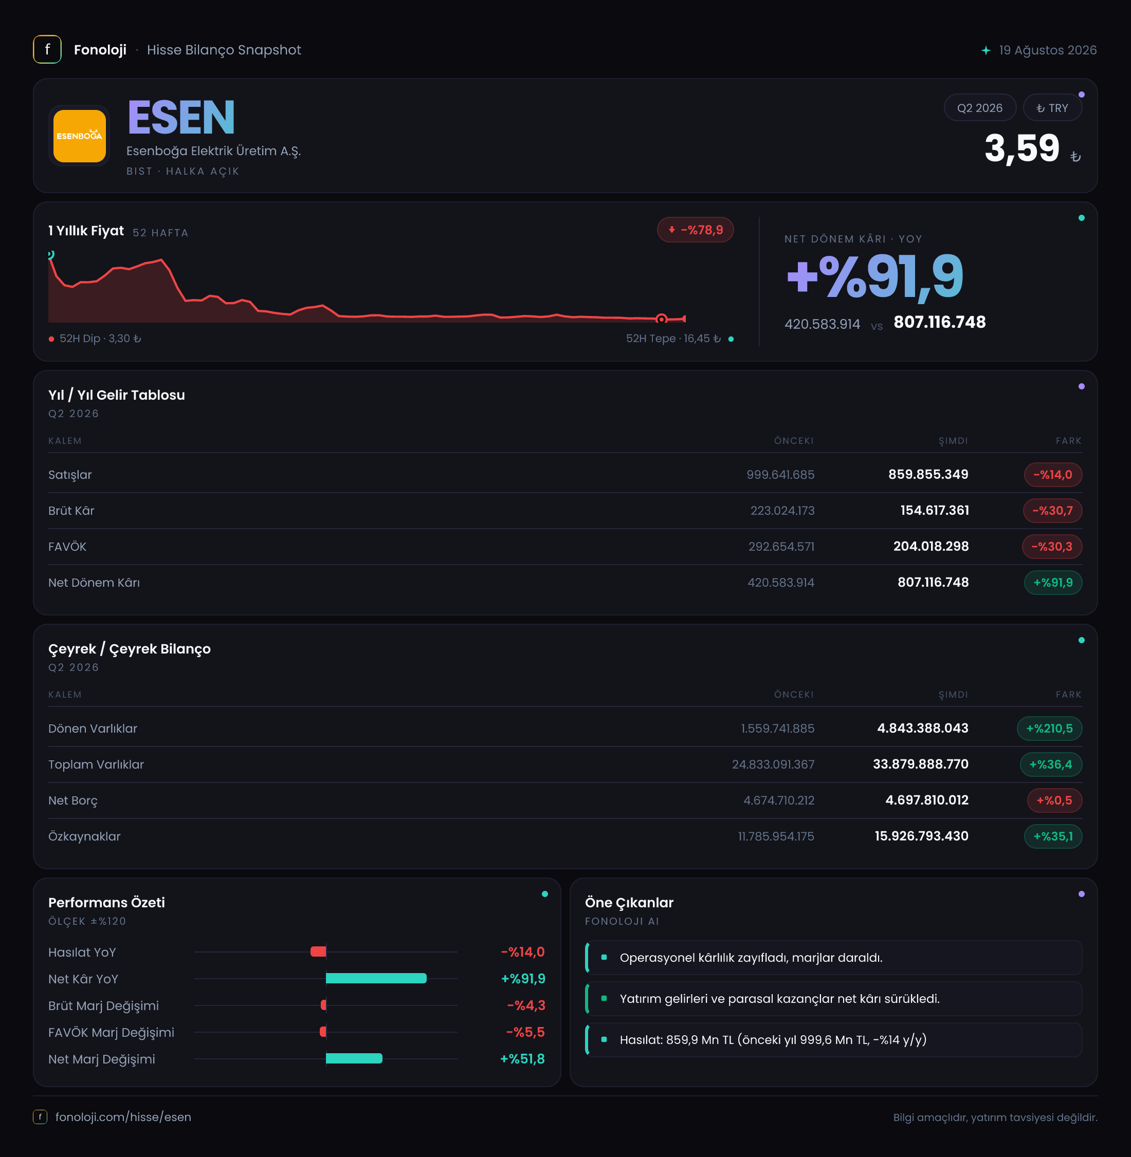
Task: Click the 3,59 share price value
Action: tap(1021, 148)
